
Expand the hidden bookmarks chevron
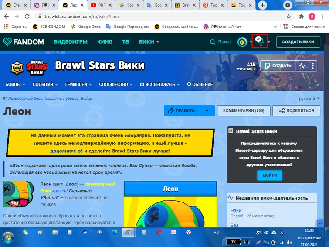275,27
